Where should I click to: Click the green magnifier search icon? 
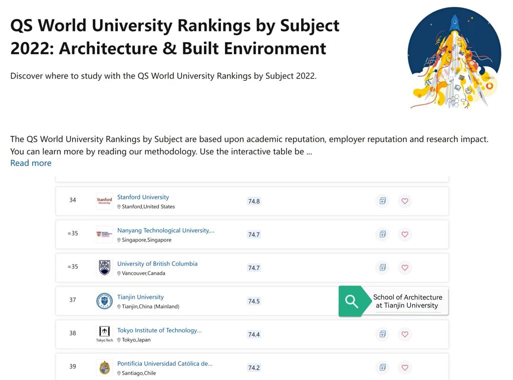tap(352, 301)
